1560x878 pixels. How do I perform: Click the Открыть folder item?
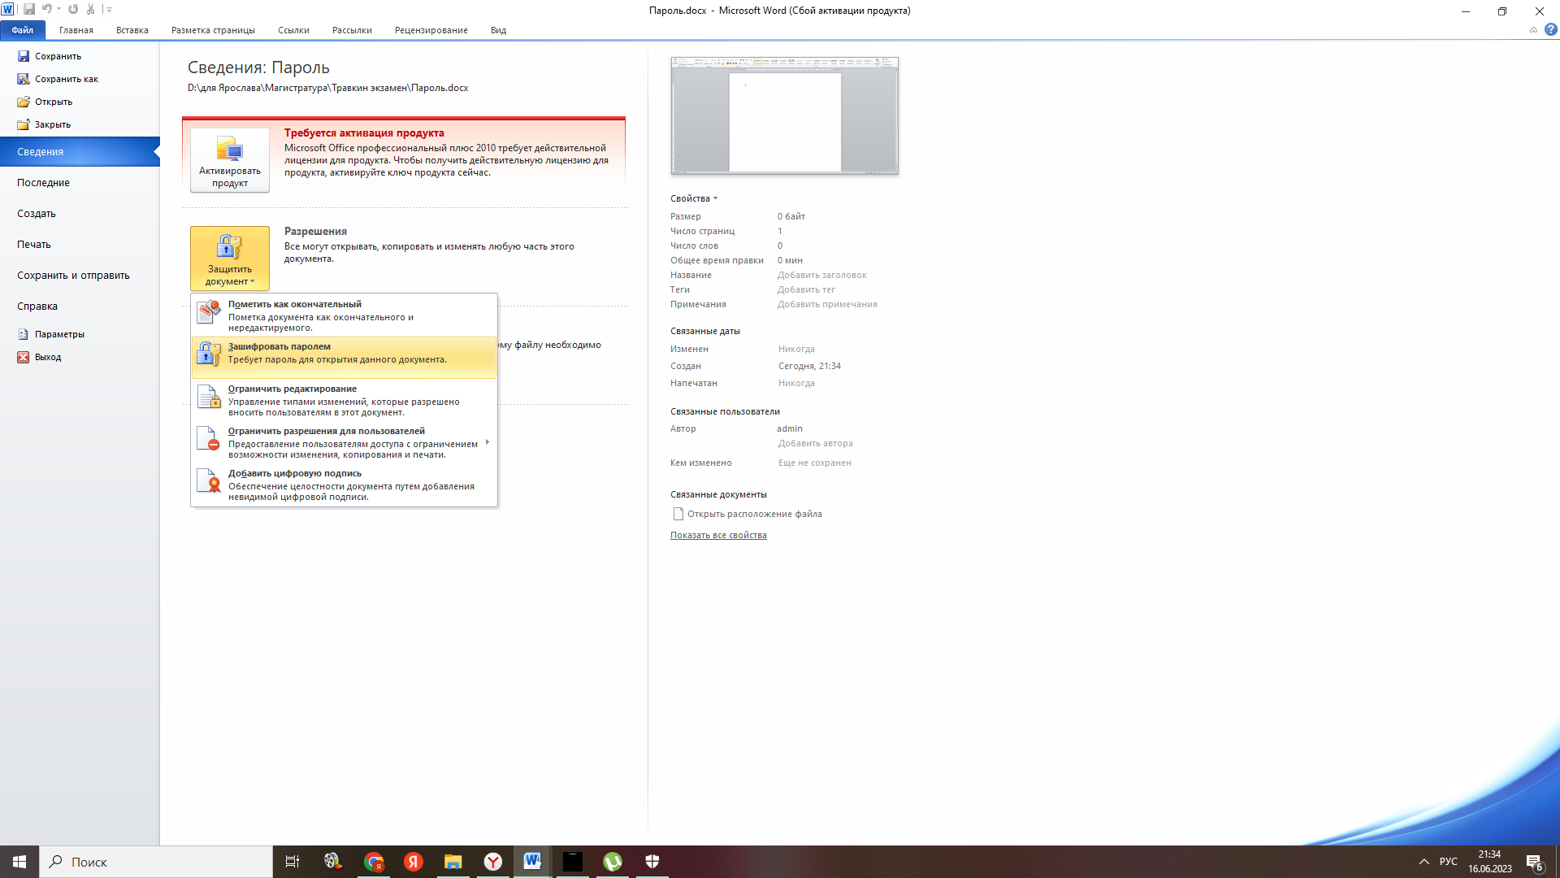coord(45,102)
